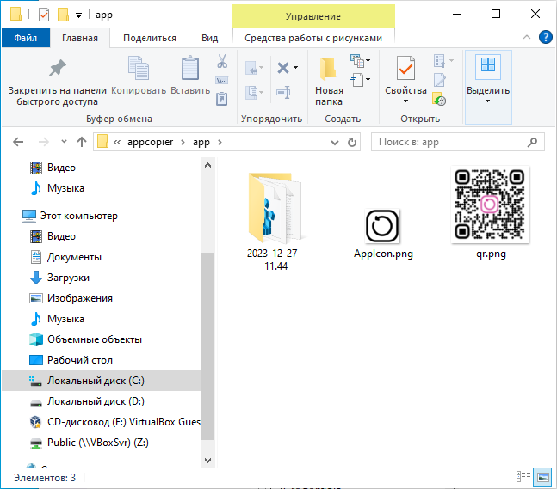The image size is (557, 489).
Task: Click Properties icon in title bar
Action: click(x=44, y=15)
